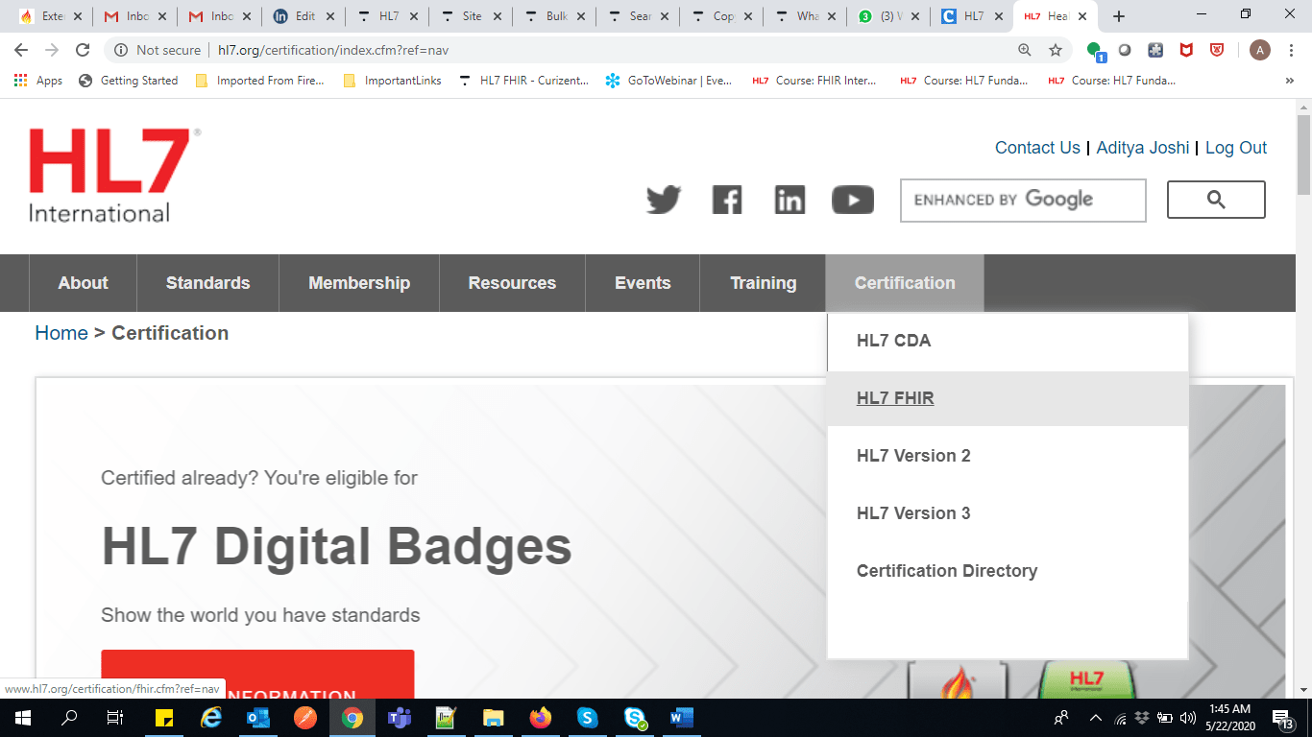This screenshot has width=1312, height=737.
Task: Open Microsoft Teams from taskbar
Action: (x=399, y=718)
